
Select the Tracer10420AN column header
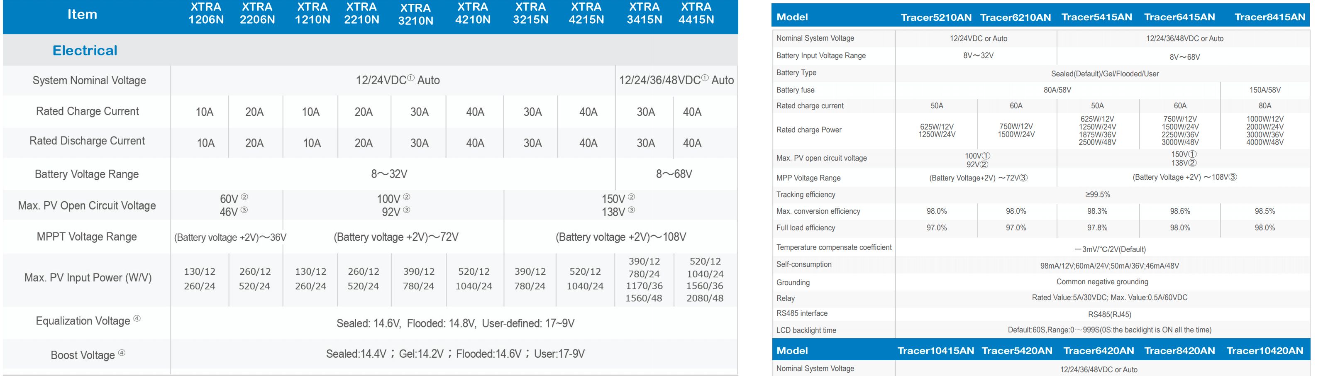tap(1265, 351)
